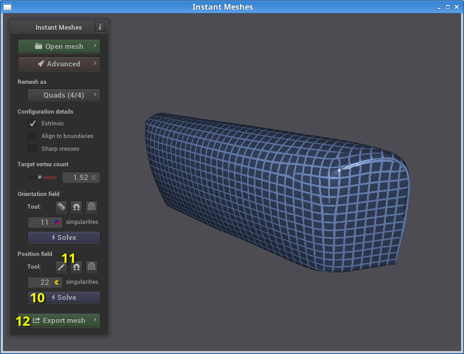Image resolution: width=464 pixels, height=354 pixels.
Task: Click the window menu icon in title bar
Action: coord(7,7)
